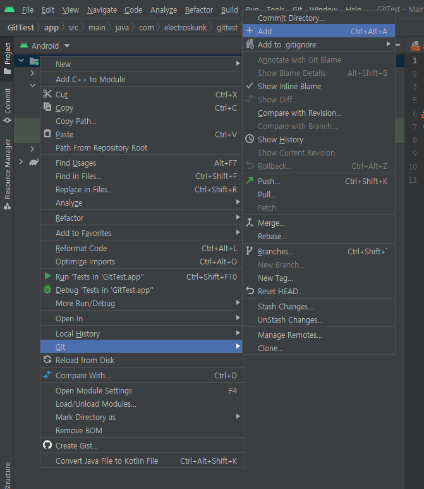424x489 pixels.
Task: Click the gitignore file icon
Action: tap(250, 44)
